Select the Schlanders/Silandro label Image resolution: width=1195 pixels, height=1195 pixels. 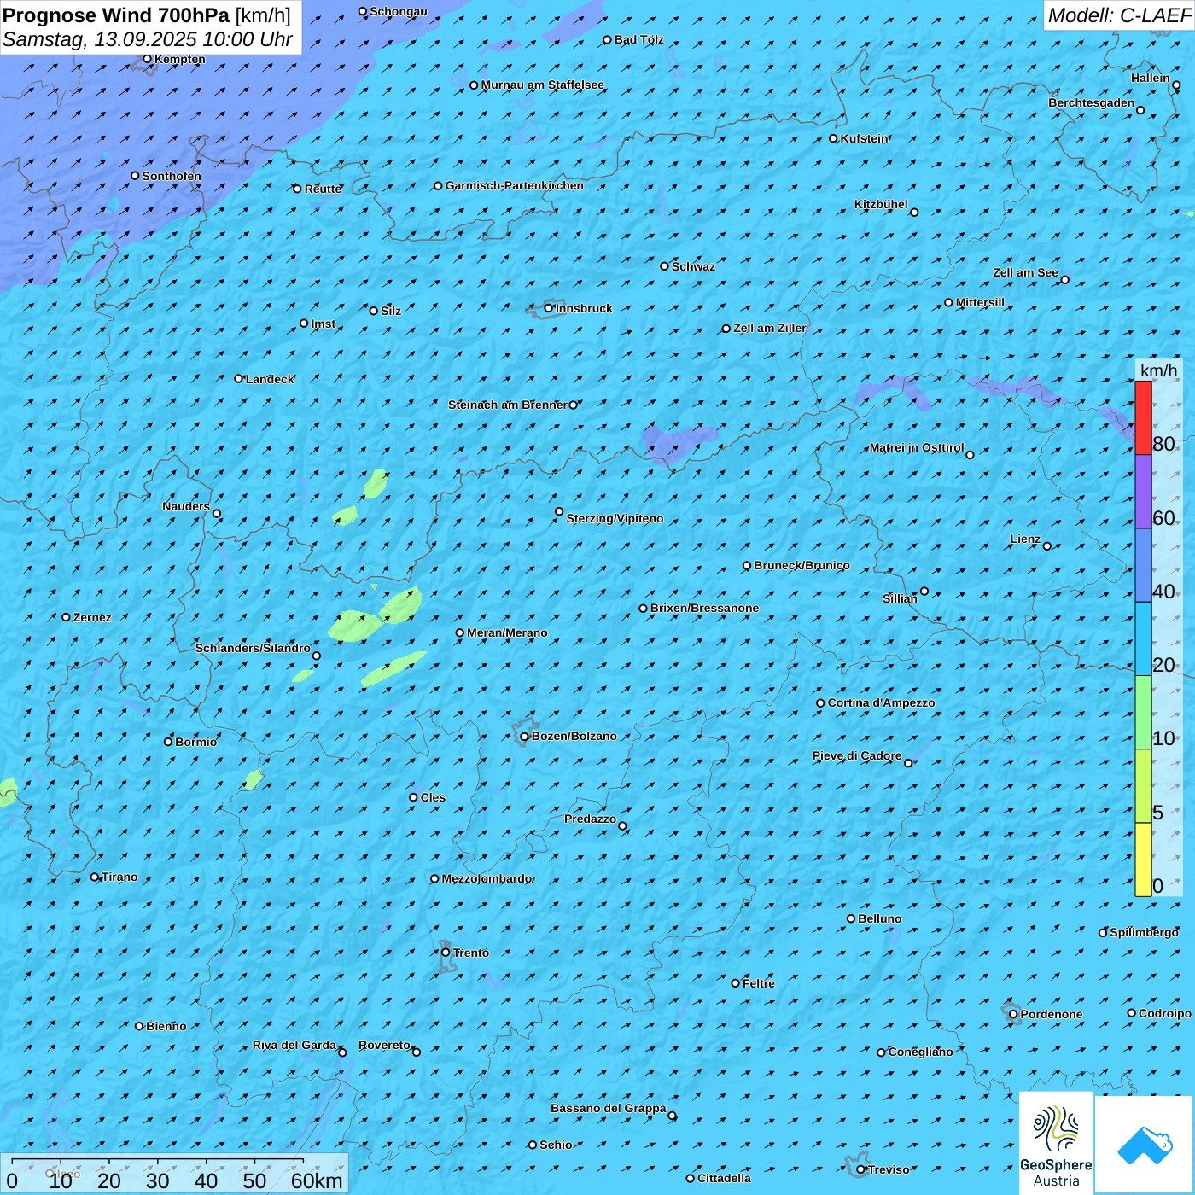(x=253, y=648)
